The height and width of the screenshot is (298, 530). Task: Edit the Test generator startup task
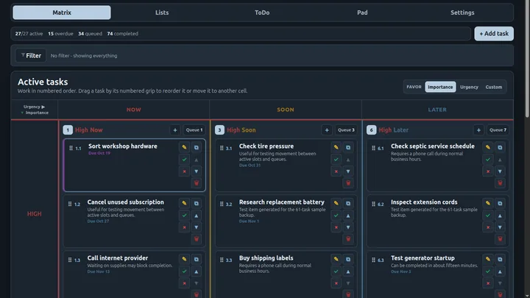488,259
